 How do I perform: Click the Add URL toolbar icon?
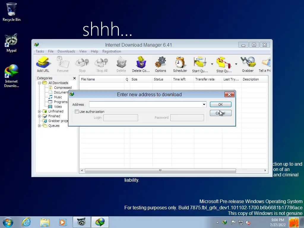(x=43, y=64)
